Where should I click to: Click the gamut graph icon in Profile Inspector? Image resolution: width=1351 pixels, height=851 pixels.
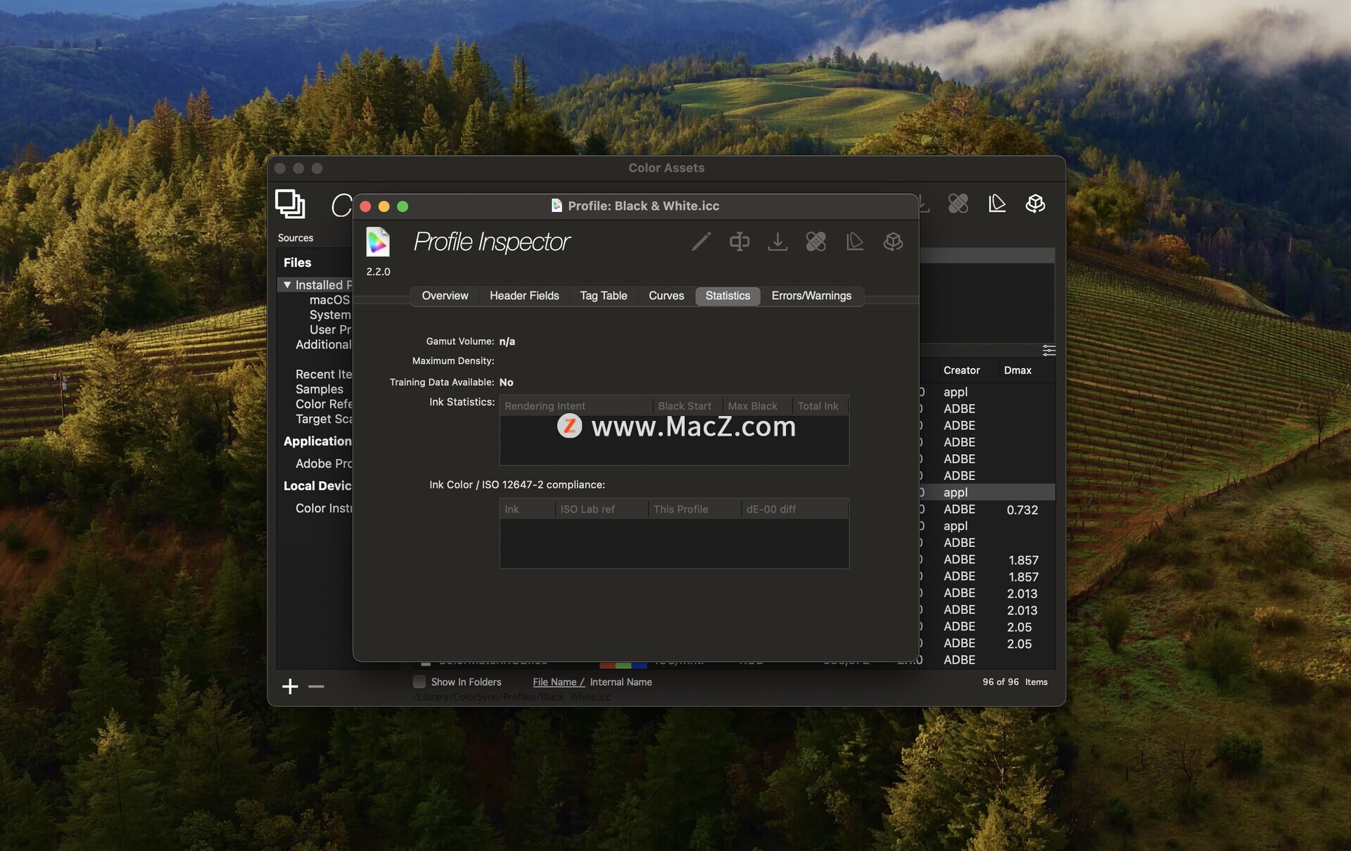pyautogui.click(x=854, y=241)
